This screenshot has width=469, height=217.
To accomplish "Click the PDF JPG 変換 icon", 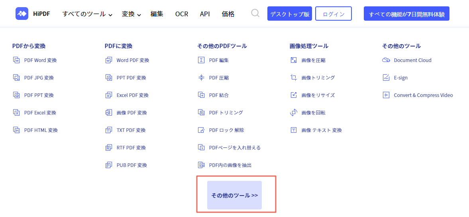I will [16, 77].
